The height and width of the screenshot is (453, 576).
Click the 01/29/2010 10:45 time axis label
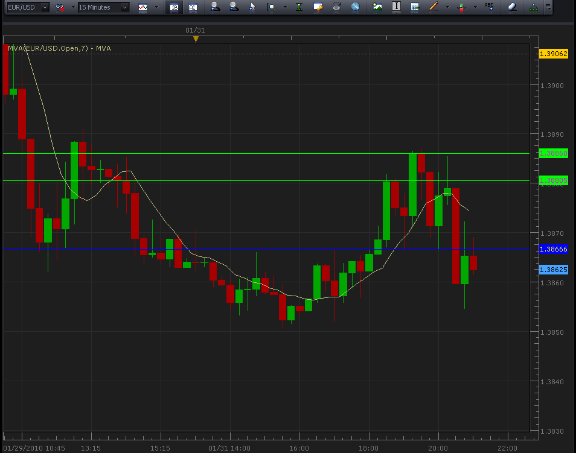(x=34, y=448)
